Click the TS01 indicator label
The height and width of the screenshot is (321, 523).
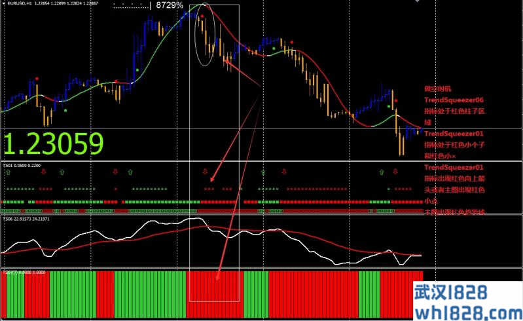coord(8,166)
